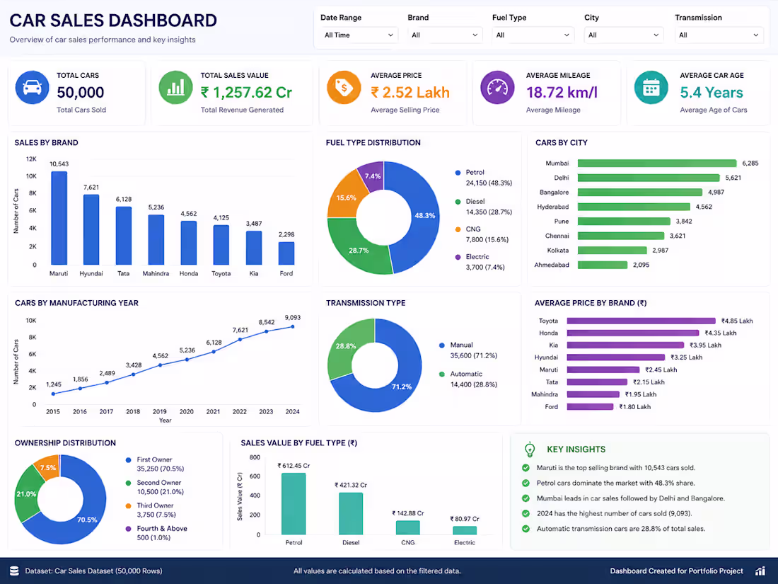The width and height of the screenshot is (778, 584).
Task: Click the Petrol bar in Sales Value by Fuel Type
Action: pos(294,504)
